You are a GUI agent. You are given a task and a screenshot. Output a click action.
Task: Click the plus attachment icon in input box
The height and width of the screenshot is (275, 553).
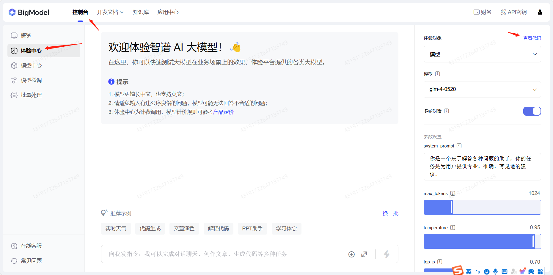coord(351,254)
